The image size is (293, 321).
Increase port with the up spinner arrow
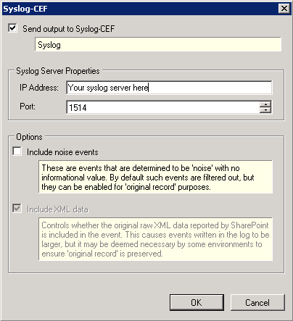coord(265,104)
